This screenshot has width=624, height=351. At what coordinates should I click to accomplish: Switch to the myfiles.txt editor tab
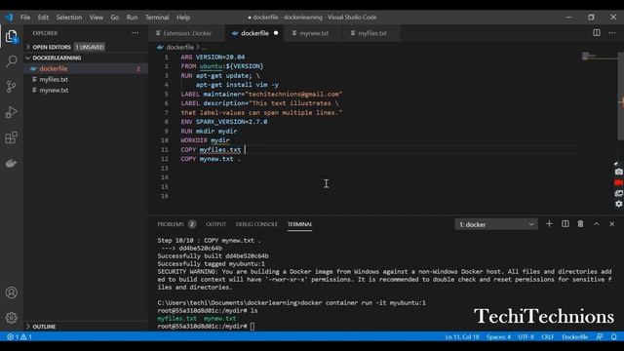click(x=372, y=33)
